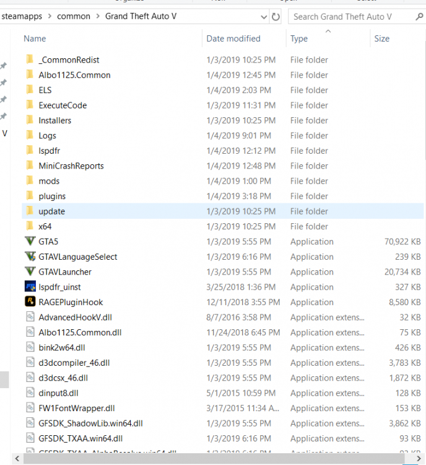426x465 pixels.
Task: Click the bink2w64.dll file icon
Action: click(x=30, y=347)
